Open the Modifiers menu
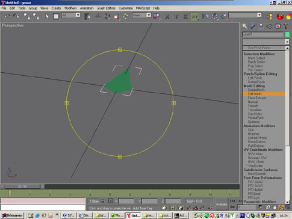292x219 pixels. coord(70,8)
